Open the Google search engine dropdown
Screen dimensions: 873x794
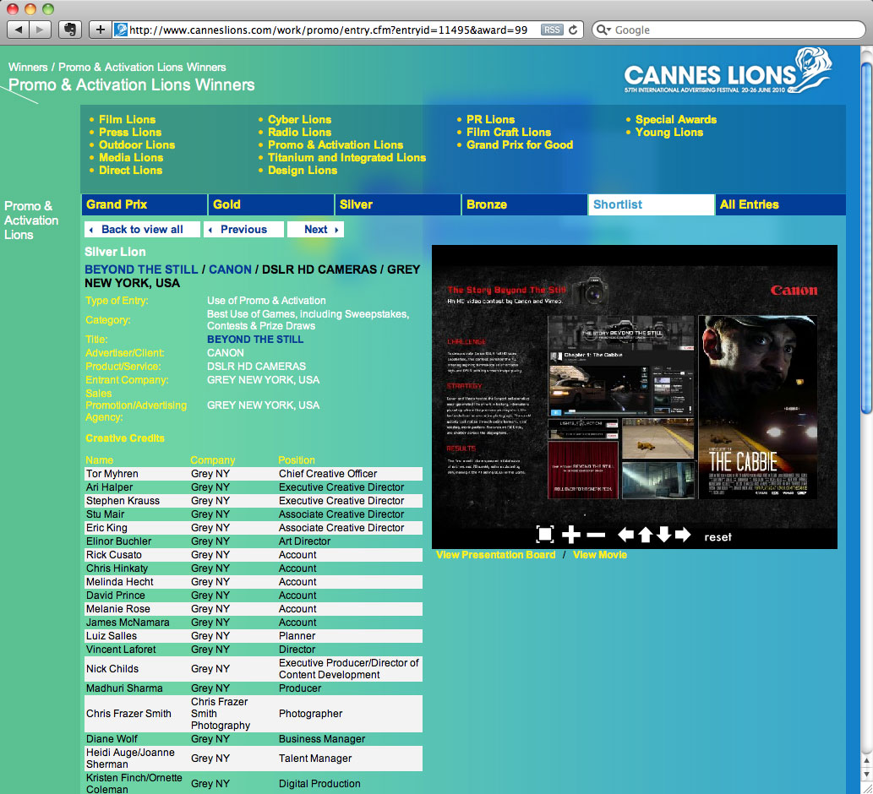point(603,30)
